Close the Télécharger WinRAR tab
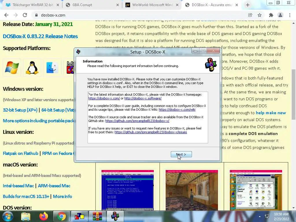The image size is (296, 222). [x=58, y=5]
